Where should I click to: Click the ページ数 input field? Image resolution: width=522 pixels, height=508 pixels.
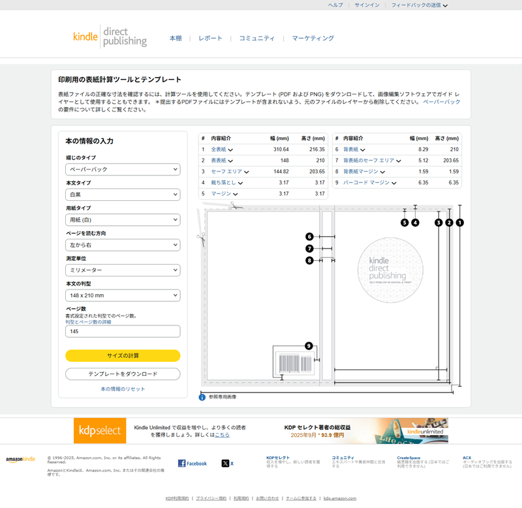pyautogui.click(x=123, y=331)
